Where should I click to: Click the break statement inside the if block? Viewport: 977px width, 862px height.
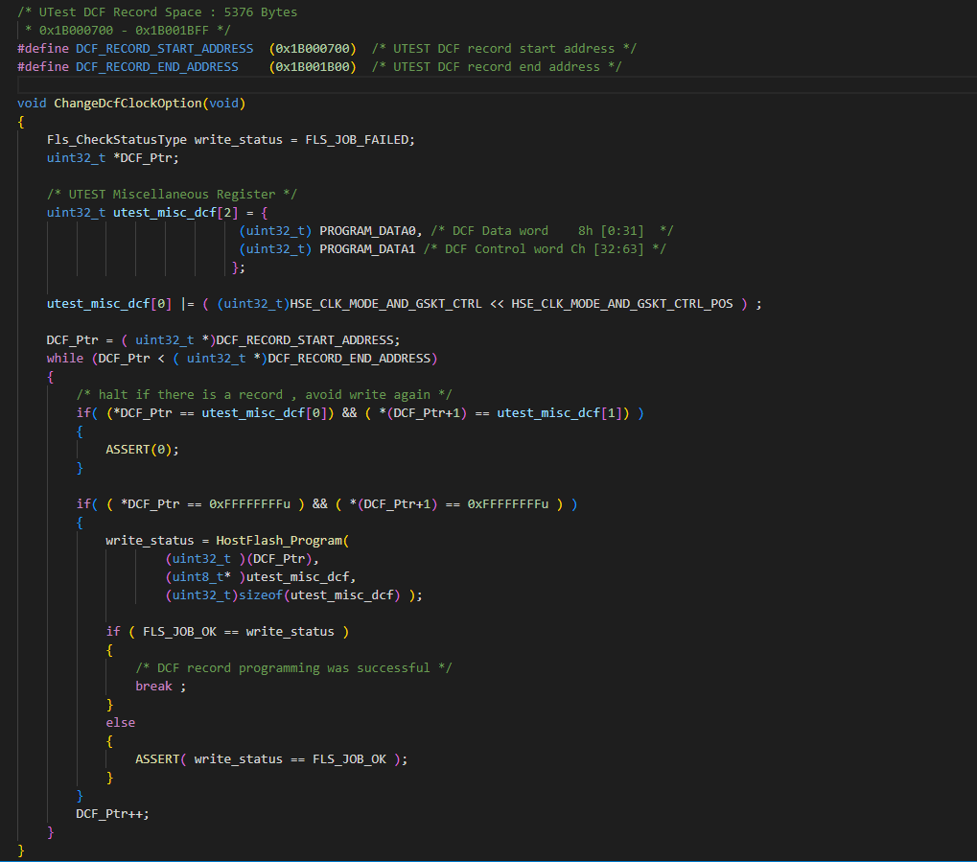(x=153, y=686)
